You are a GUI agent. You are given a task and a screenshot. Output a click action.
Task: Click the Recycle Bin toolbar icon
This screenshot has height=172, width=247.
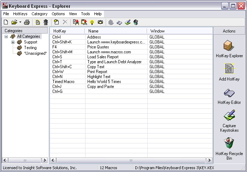point(136,22)
